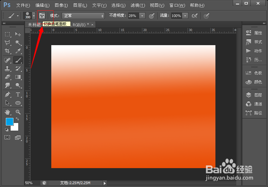Select the Gradient tool
The height and width of the screenshot is (187, 268).
point(18,77)
